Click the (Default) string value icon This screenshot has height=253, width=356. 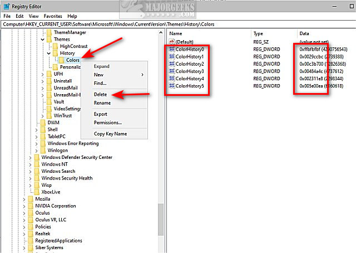pos(172,42)
